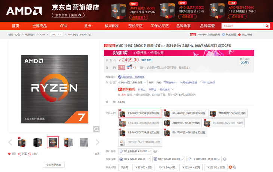Open the 板U套装 nav tab
273x172 pixels.
pyautogui.click(x=111, y=26)
